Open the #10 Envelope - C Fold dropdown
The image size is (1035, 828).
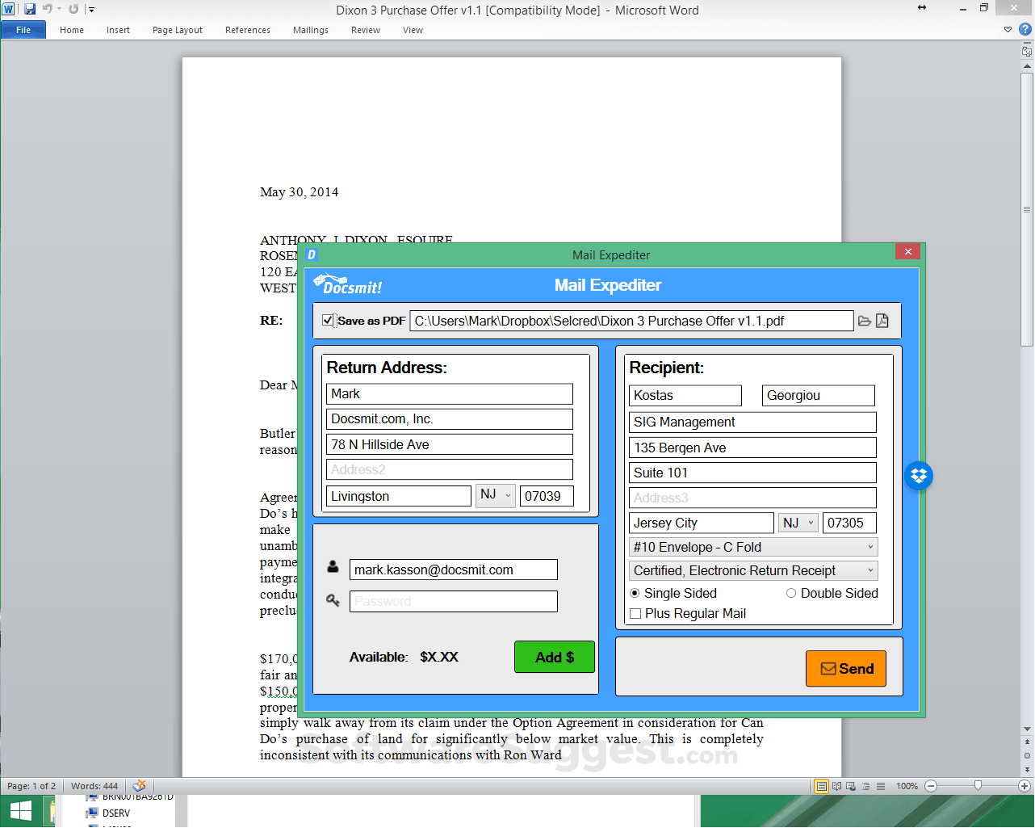pos(869,547)
